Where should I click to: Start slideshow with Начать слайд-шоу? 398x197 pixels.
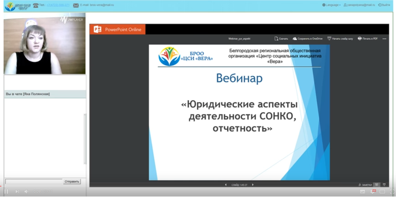[x=340, y=39]
